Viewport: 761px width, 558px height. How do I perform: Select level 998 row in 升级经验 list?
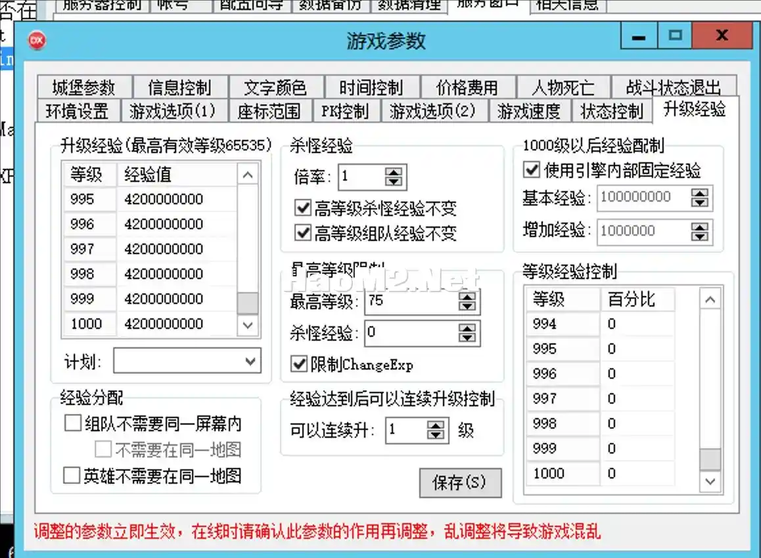coord(150,274)
